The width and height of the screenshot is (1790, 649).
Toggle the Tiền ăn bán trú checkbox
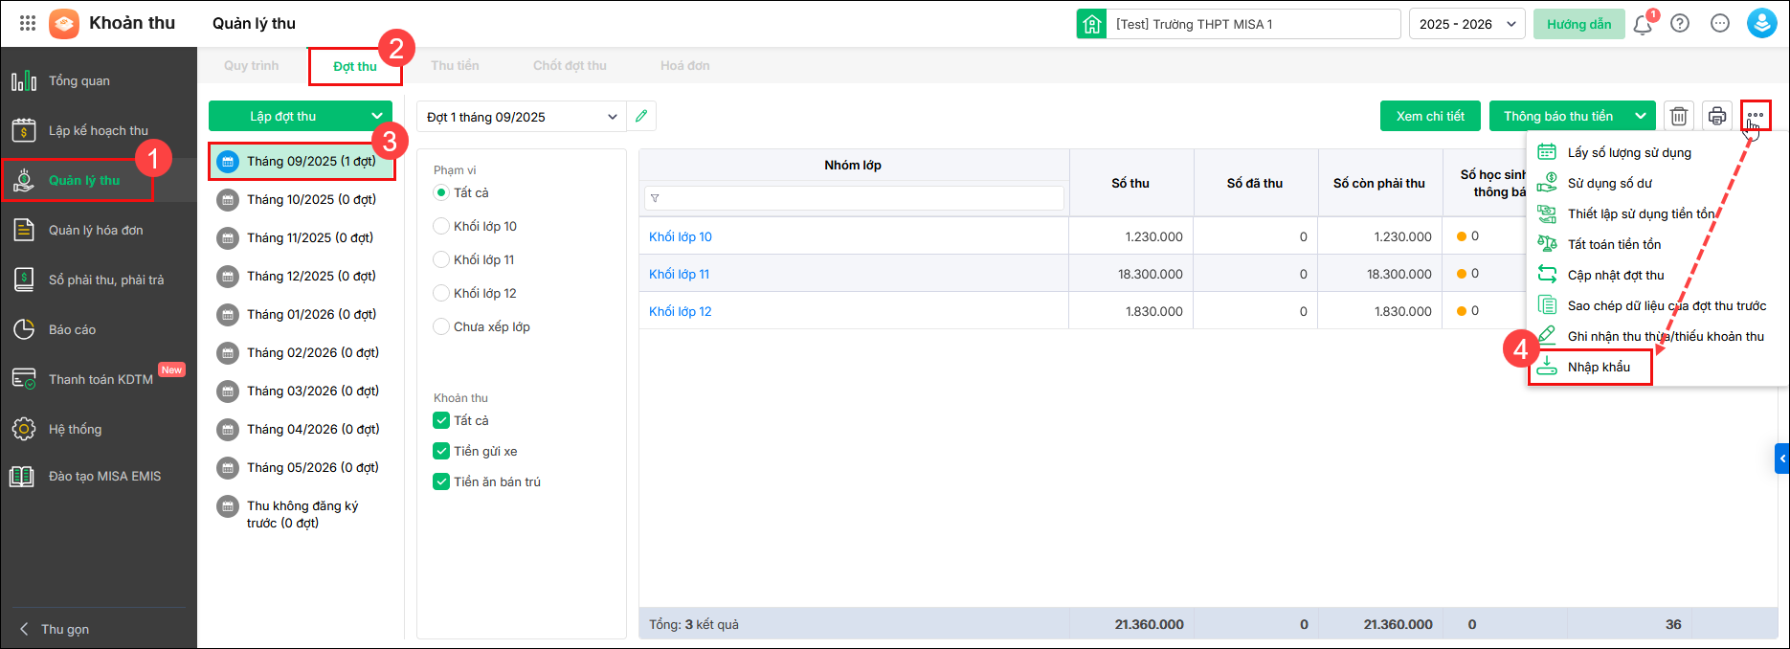[441, 481]
